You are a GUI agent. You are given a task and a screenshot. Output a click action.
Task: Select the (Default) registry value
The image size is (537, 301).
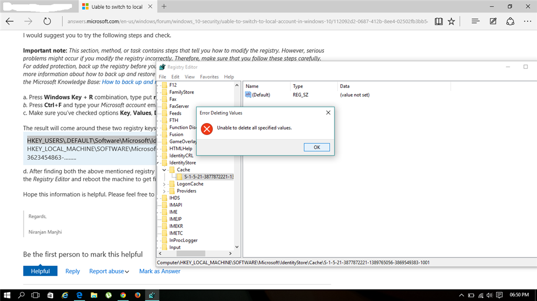click(257, 95)
